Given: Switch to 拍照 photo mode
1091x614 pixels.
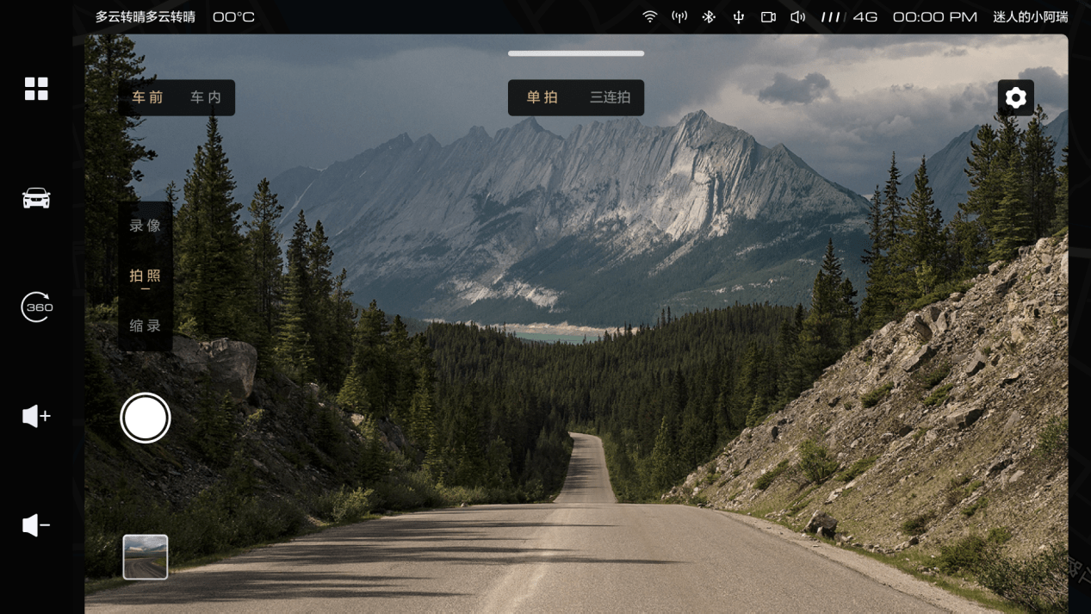Looking at the screenshot, I should point(146,276).
